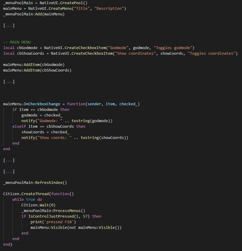Viewport: 242px width, 251px height.
Task: Click the line "Citizen.CreateThread(function()"
Action: click(x=38, y=194)
